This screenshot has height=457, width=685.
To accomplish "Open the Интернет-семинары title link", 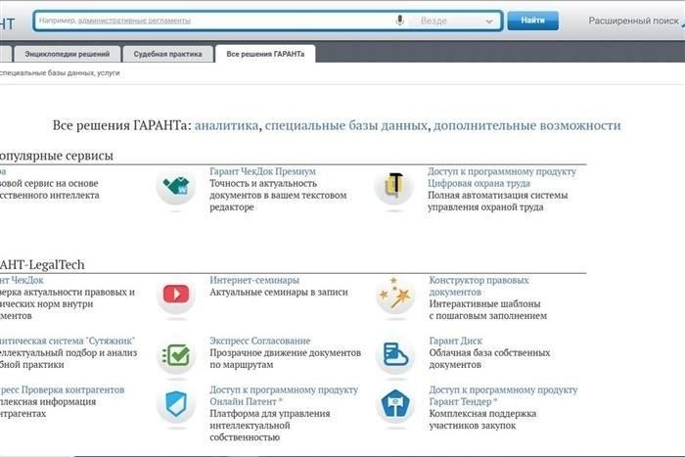I will 247,280.
